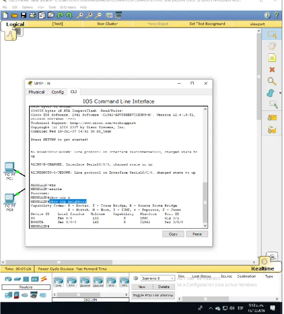284x314 pixels.
Task: Pick the 1841 router device
Action: click(x=58, y=282)
